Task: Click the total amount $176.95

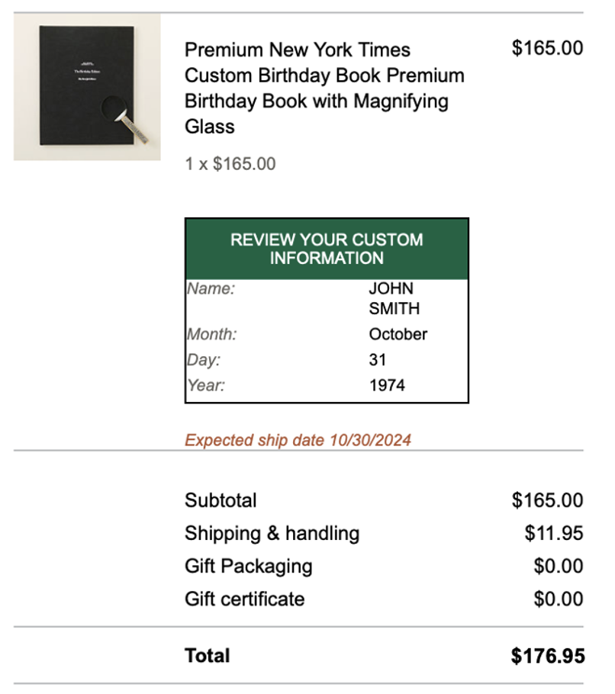Action: pyautogui.click(x=548, y=656)
